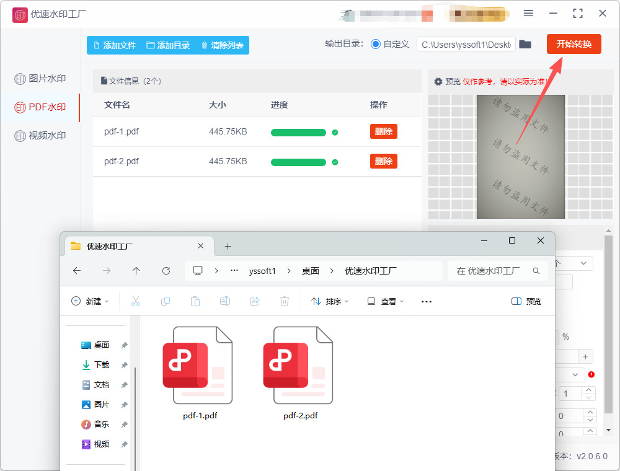Click the Explorer search magnifier icon
Viewport: 620px width, 471px height.
click(x=536, y=271)
